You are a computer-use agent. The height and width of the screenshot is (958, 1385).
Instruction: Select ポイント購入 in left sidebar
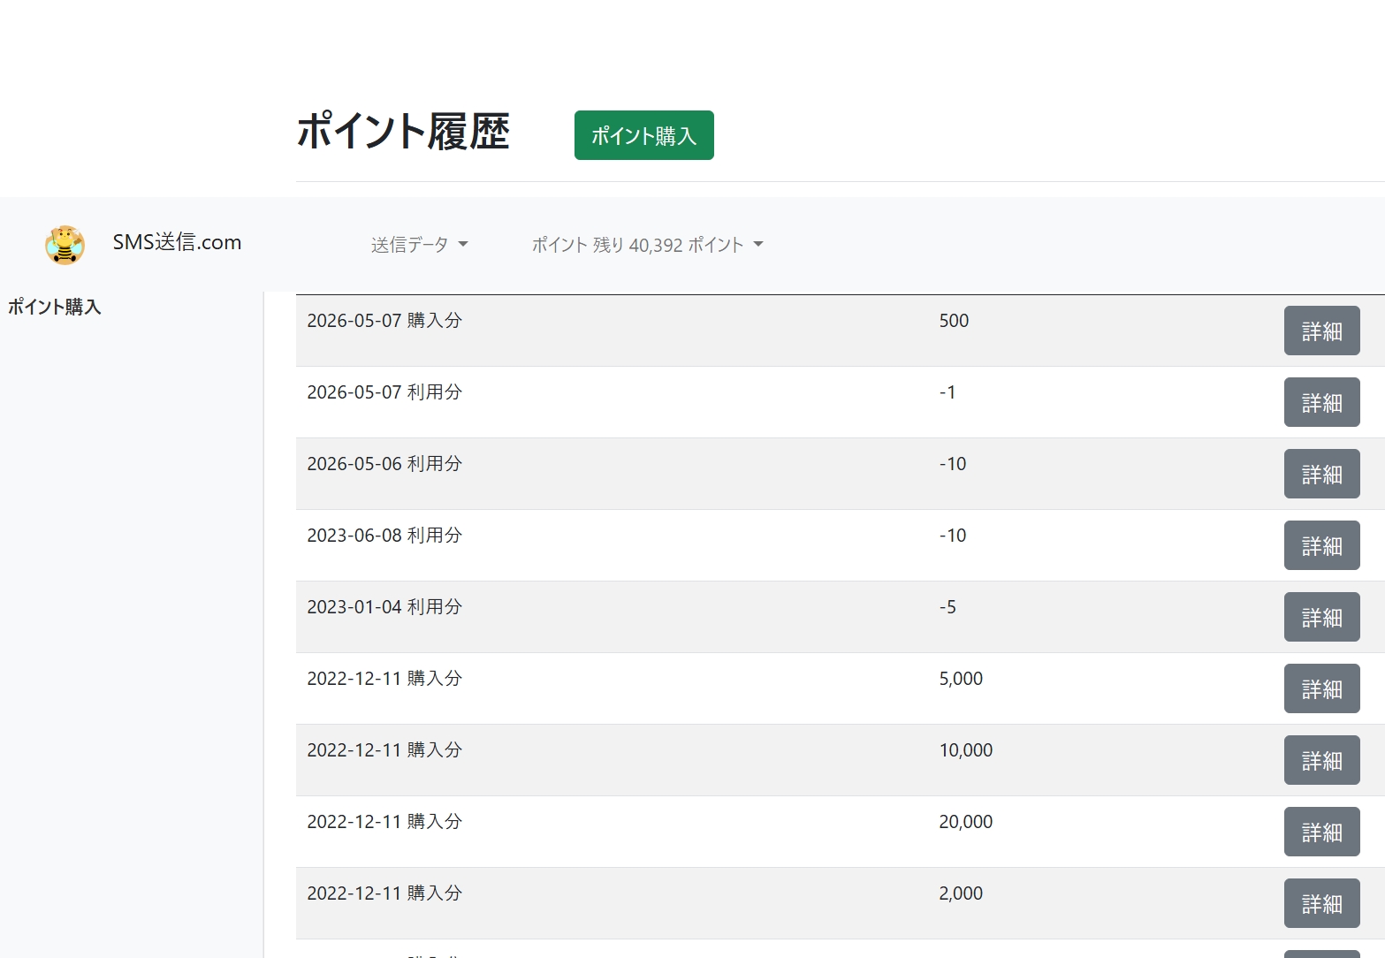click(x=55, y=307)
